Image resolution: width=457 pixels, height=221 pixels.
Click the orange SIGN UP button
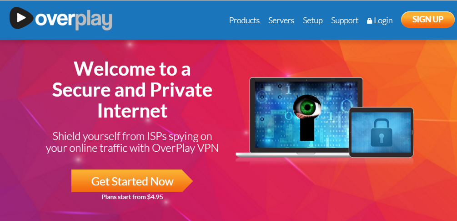[427, 20]
